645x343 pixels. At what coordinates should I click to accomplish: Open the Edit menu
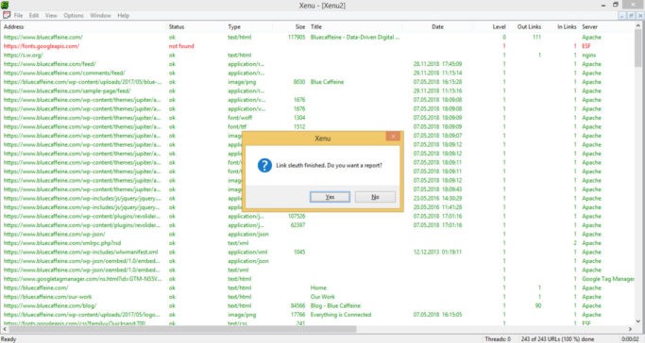click(x=34, y=16)
